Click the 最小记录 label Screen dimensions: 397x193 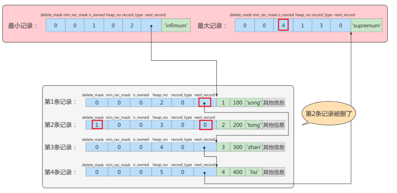pyautogui.click(x=23, y=25)
